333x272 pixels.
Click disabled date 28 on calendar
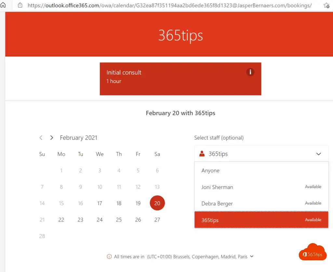42,236
